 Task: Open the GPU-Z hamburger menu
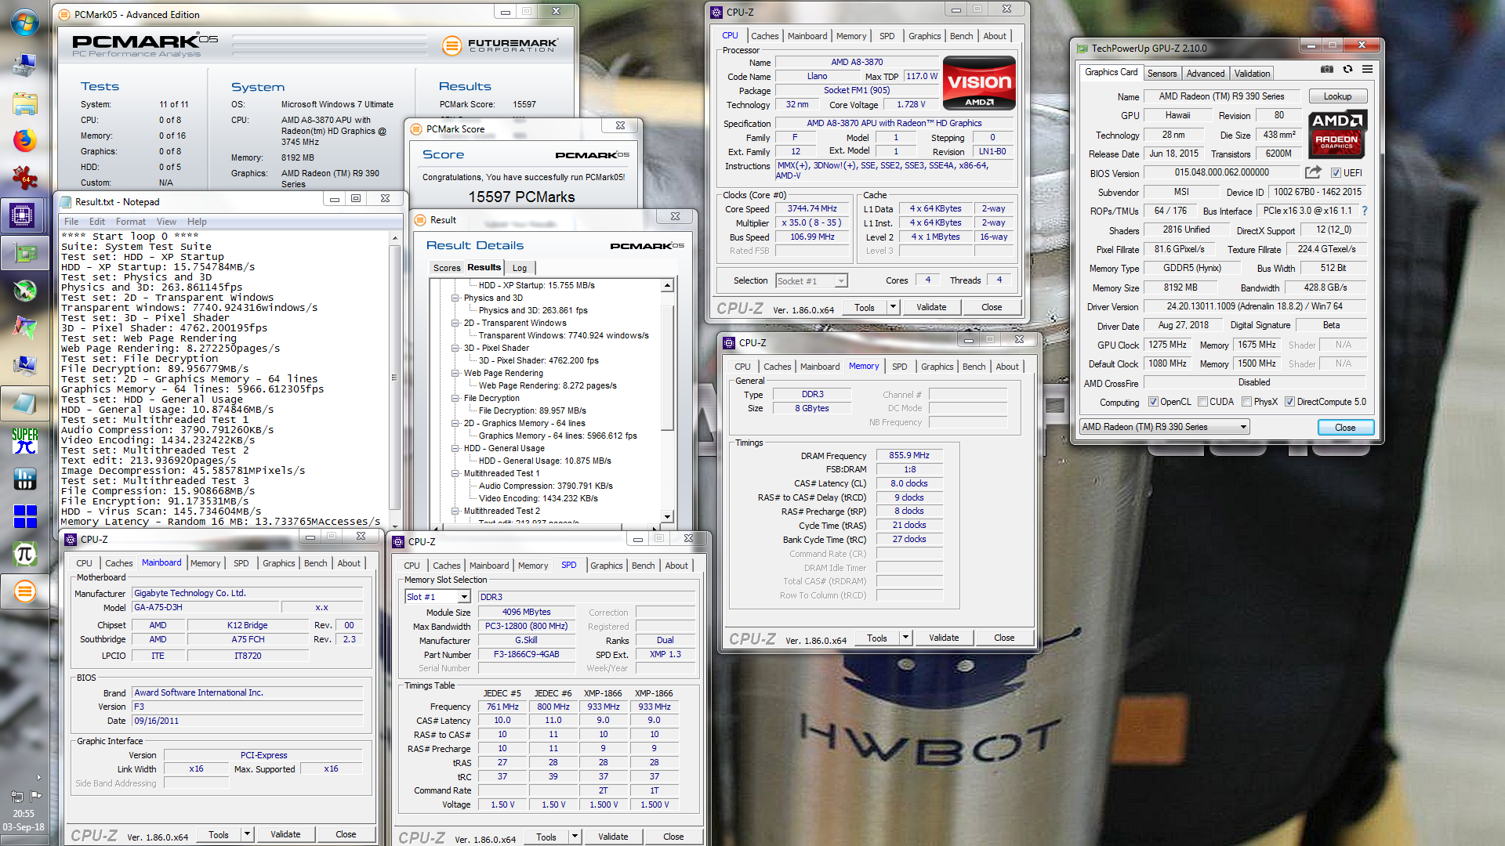(x=1367, y=70)
